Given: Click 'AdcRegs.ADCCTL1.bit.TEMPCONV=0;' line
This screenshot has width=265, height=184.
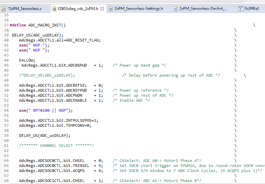Looking at the screenshot, I should 55,125.
